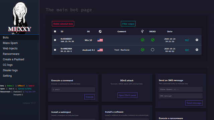Open the settings gear for bot 0x594EED7
The width and height of the screenshot is (214, 120).
point(197,40)
